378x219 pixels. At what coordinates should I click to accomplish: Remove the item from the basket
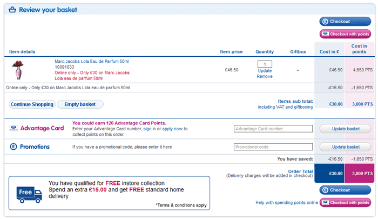click(x=265, y=76)
